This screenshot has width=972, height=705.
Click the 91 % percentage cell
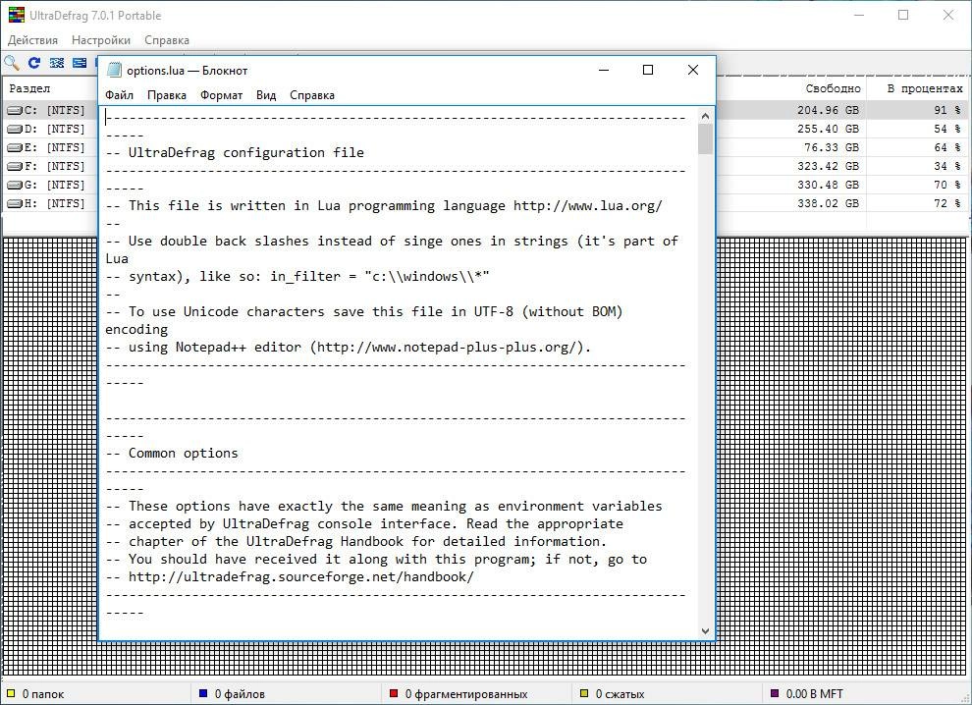pos(947,110)
